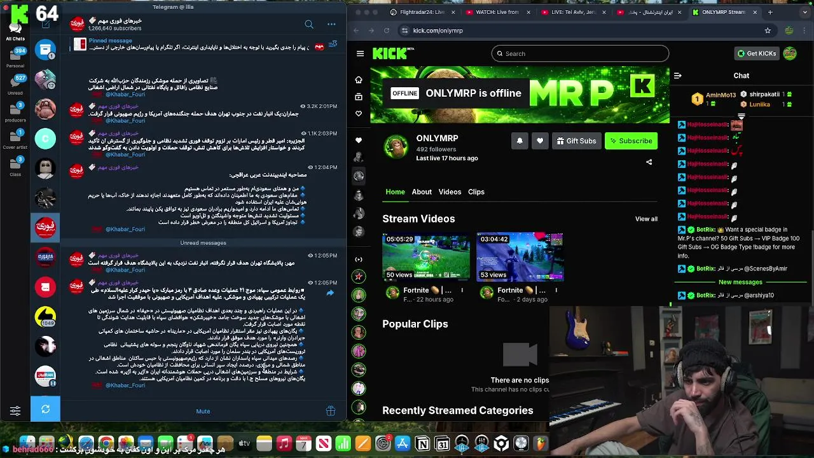Click the share icon below Subscribe
This screenshot has height=458, width=814.
tap(649, 162)
